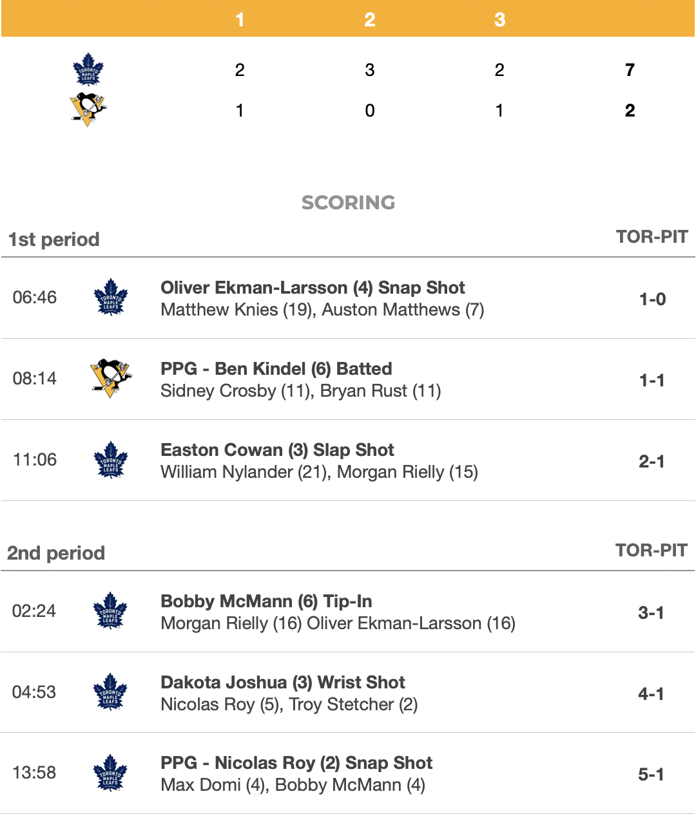
Task: Select period 3 in the orange header
Action: click(499, 19)
